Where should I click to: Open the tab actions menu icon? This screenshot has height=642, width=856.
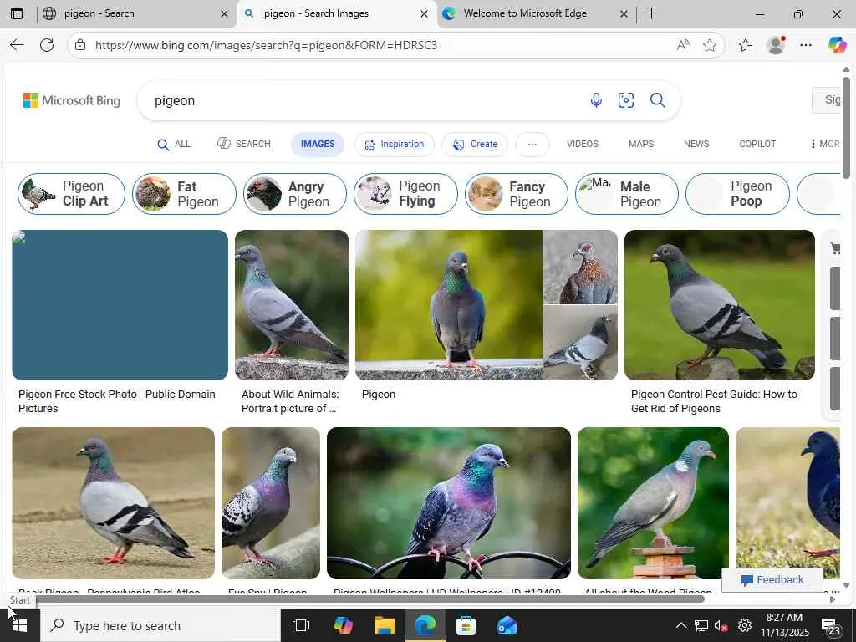[17, 13]
